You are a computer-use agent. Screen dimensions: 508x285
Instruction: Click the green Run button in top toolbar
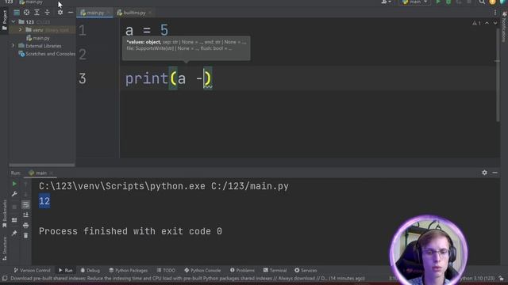pyautogui.click(x=438, y=2)
